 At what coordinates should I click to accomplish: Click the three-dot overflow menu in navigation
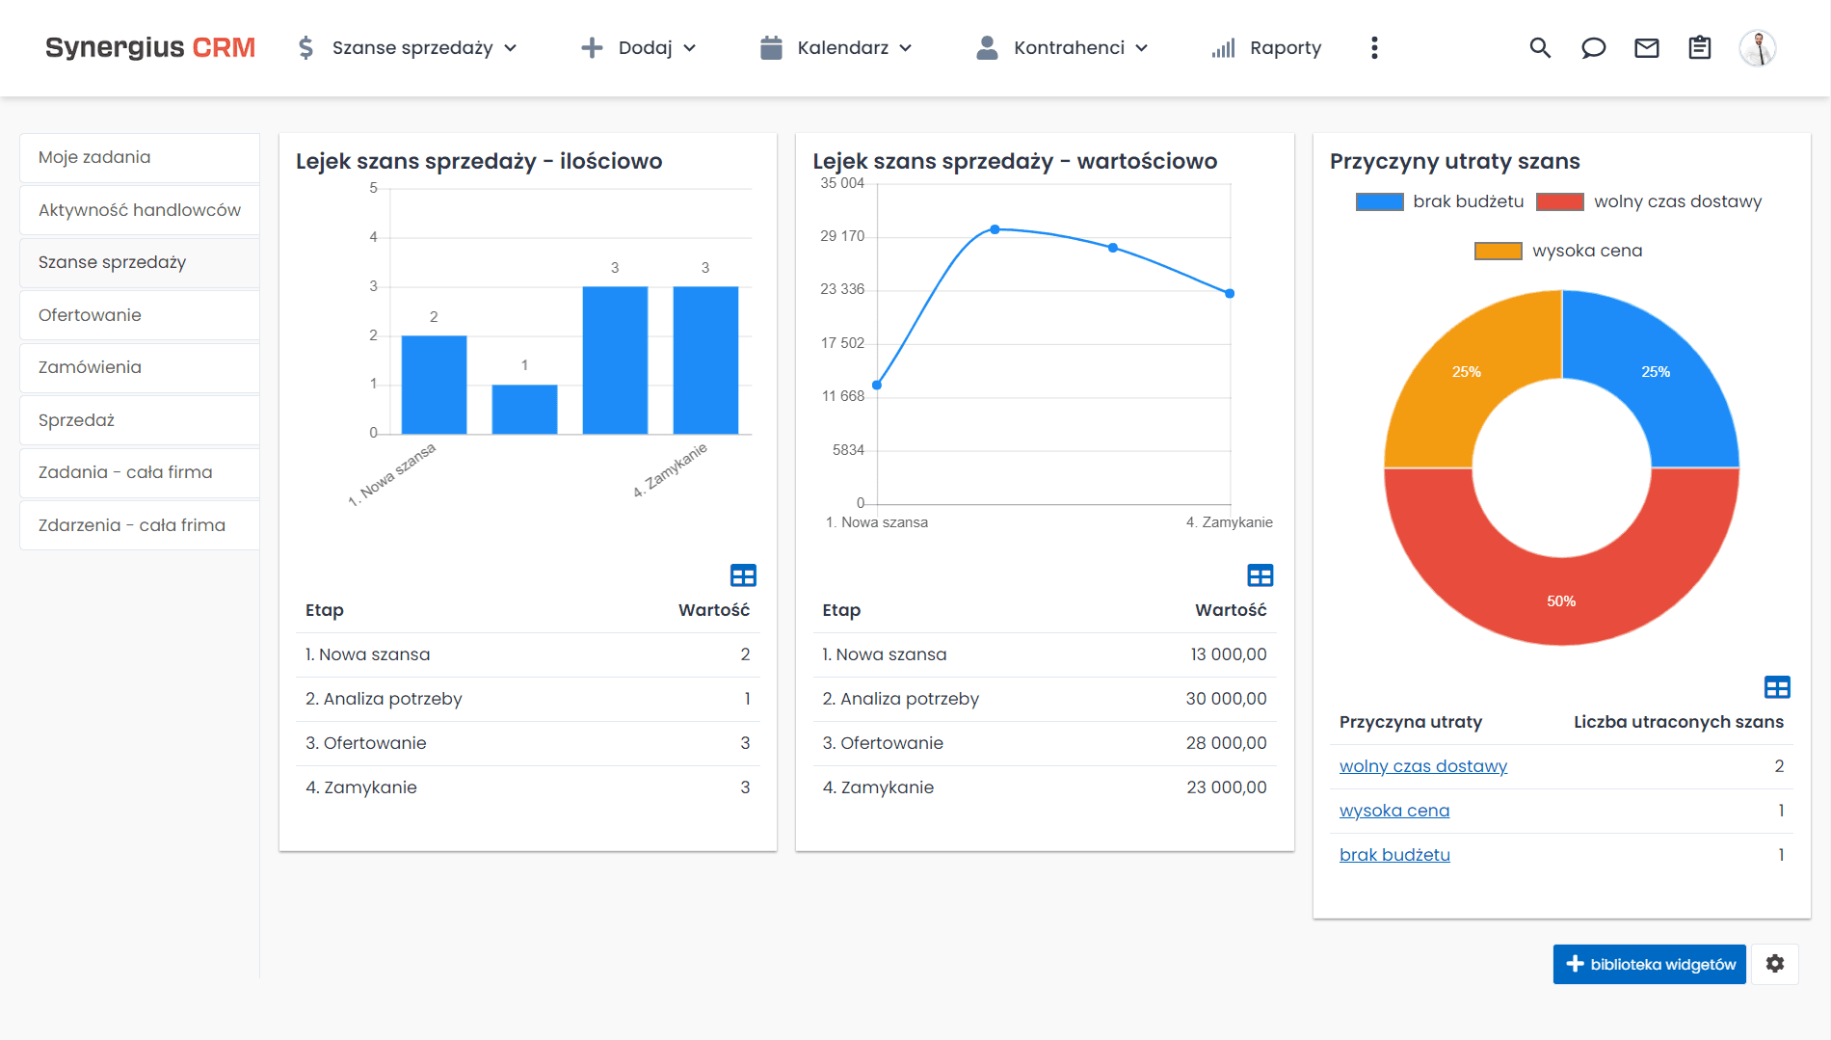click(1374, 47)
